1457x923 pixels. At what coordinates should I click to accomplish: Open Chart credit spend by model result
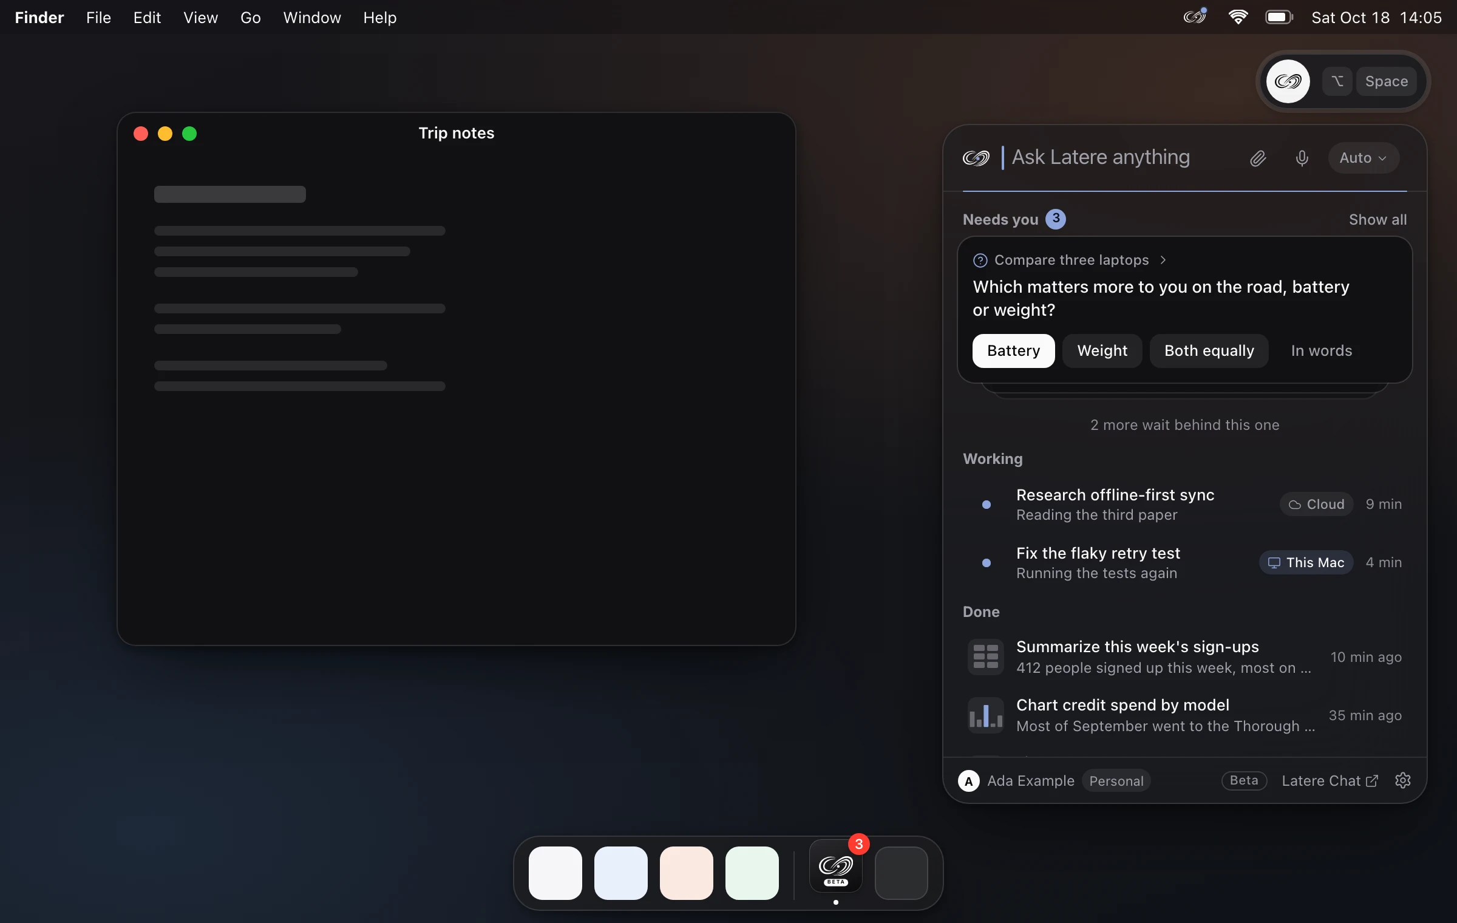click(1184, 715)
